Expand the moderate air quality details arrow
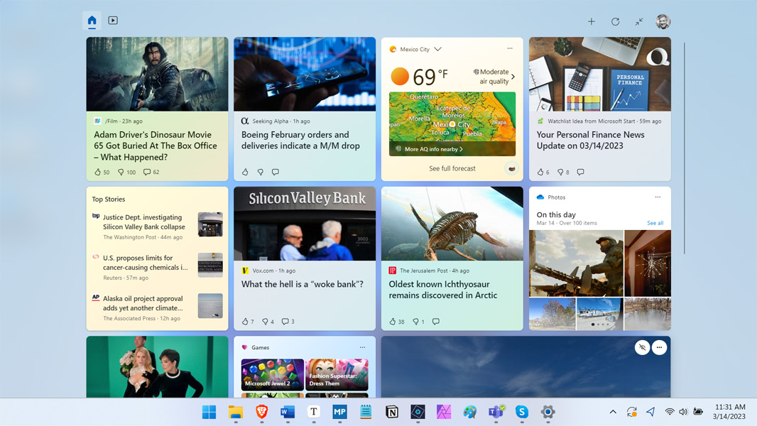The width and height of the screenshot is (757, 426). click(x=513, y=77)
